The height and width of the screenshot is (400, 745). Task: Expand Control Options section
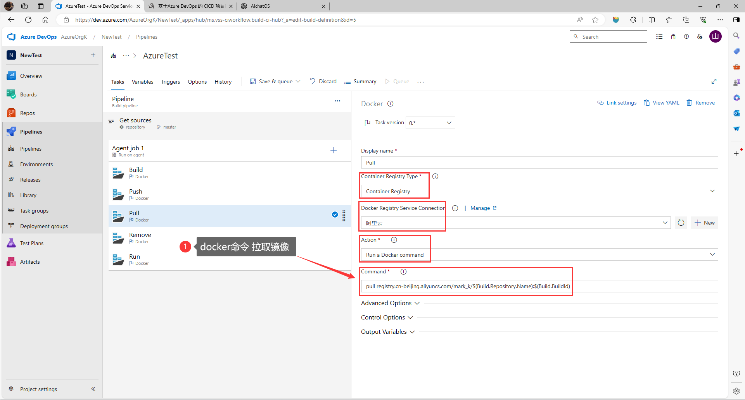coord(387,318)
